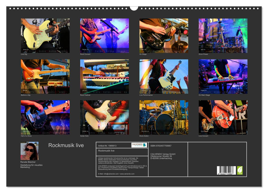This screenshot has height=193, width=268.
Task: Click the hanging hole notch at top center
Action: [134, 8]
